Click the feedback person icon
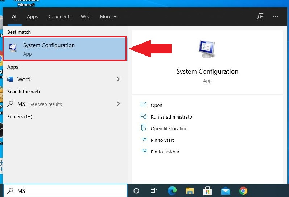The width and height of the screenshot is (289, 197). coord(260,16)
